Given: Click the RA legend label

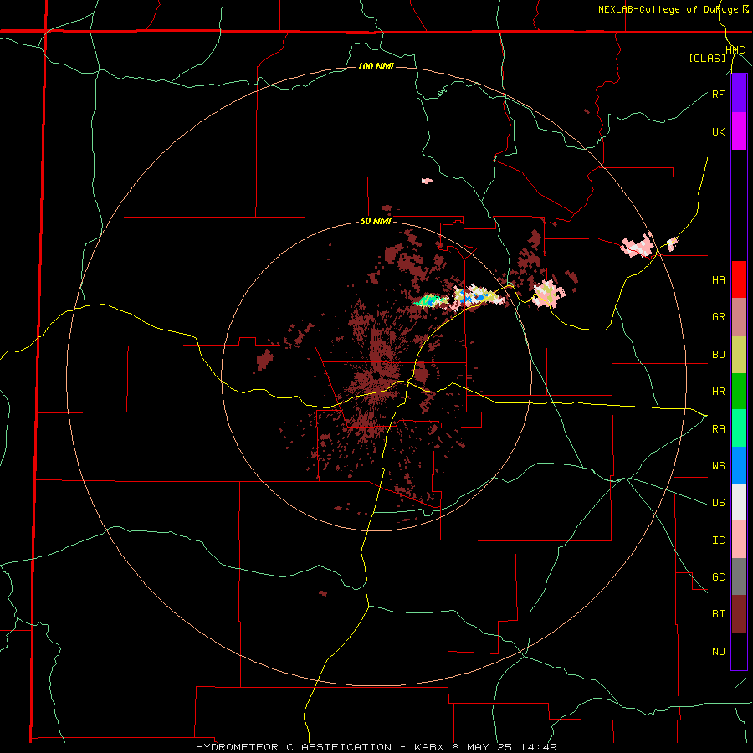Looking at the screenshot, I should (718, 429).
